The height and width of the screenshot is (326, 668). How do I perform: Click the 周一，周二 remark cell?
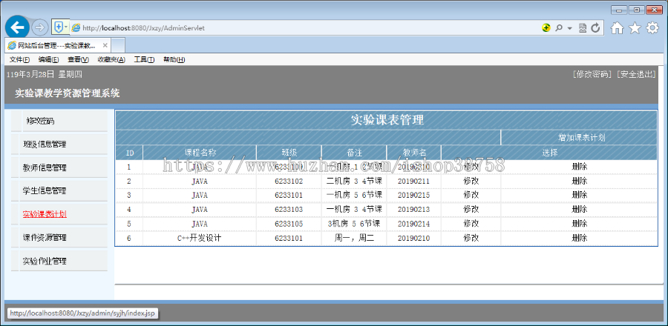pos(354,238)
